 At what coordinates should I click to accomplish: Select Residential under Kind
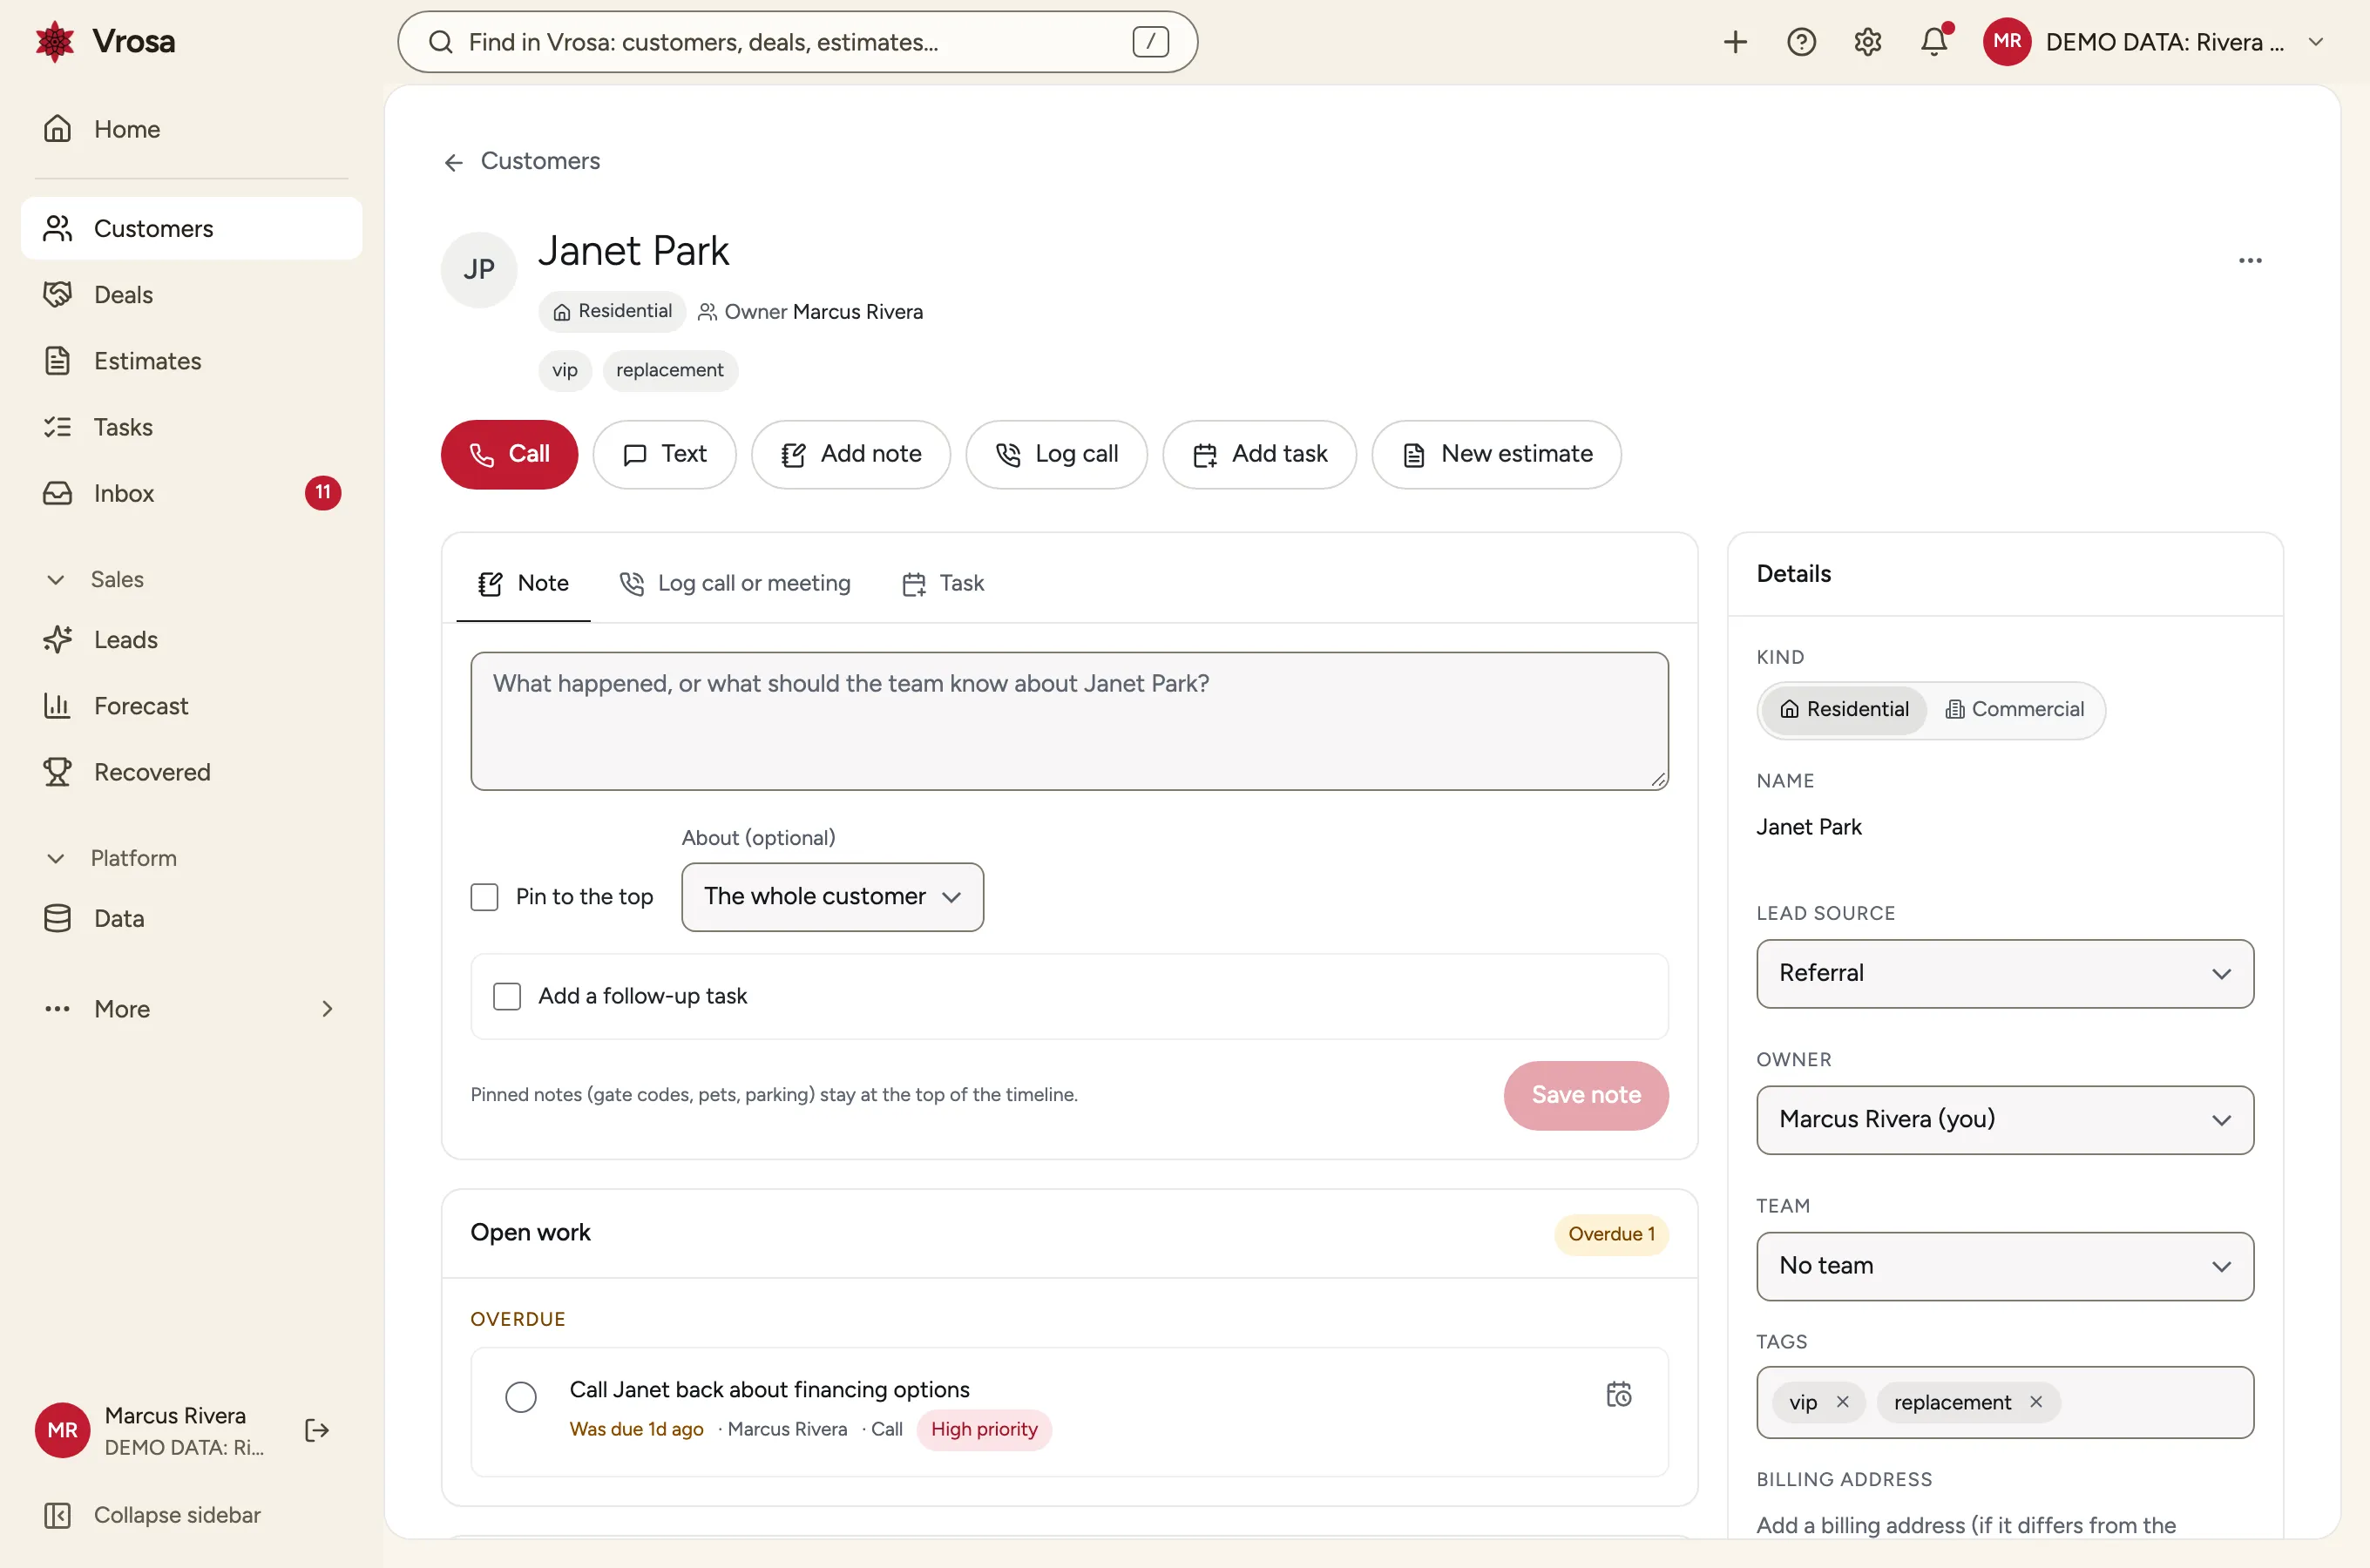(x=1844, y=709)
